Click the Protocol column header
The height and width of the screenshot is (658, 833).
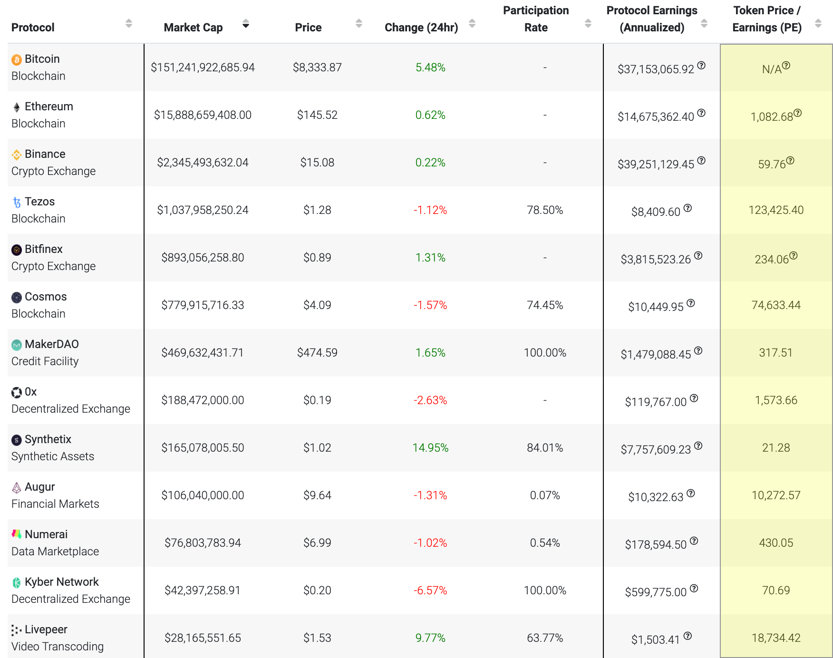33,28
